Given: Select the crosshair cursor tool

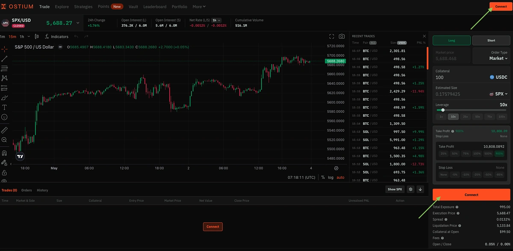Looking at the screenshot, I should click(x=4, y=49).
